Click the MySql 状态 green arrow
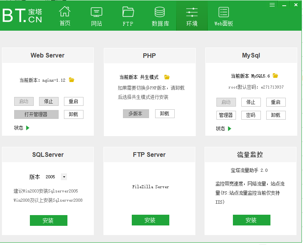 tap(229, 128)
